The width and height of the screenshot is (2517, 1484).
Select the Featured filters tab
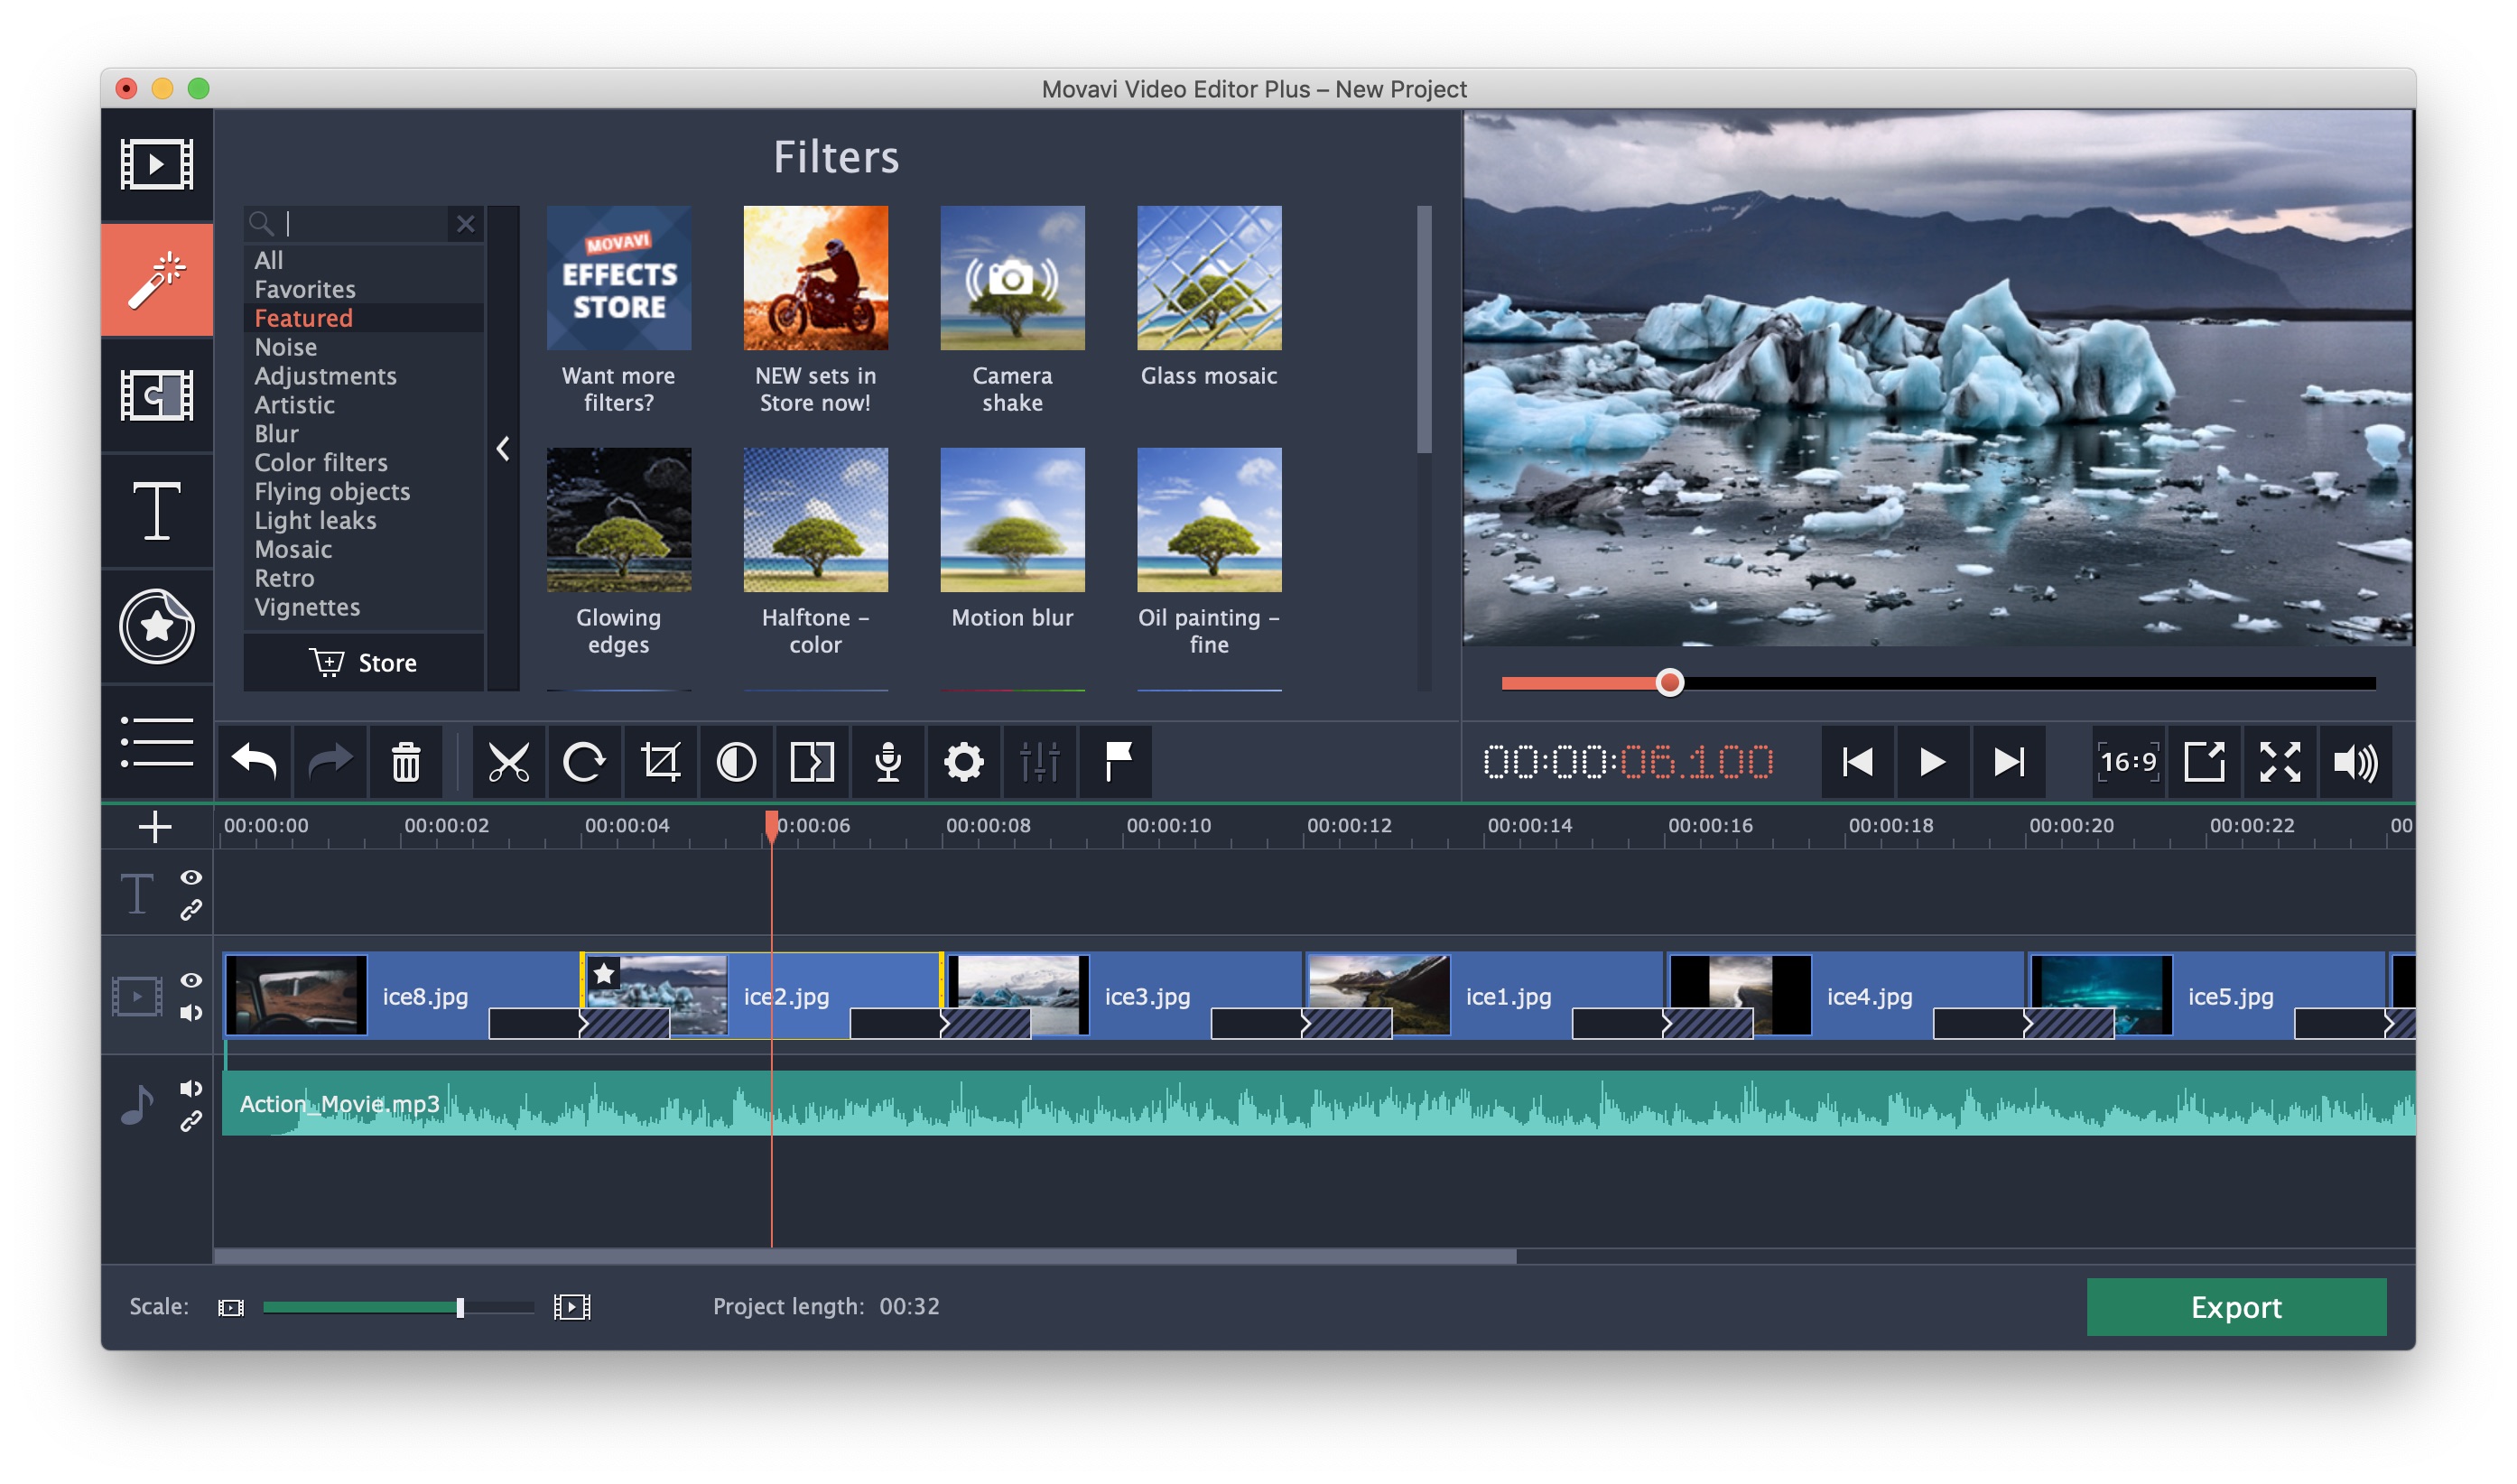tap(302, 318)
